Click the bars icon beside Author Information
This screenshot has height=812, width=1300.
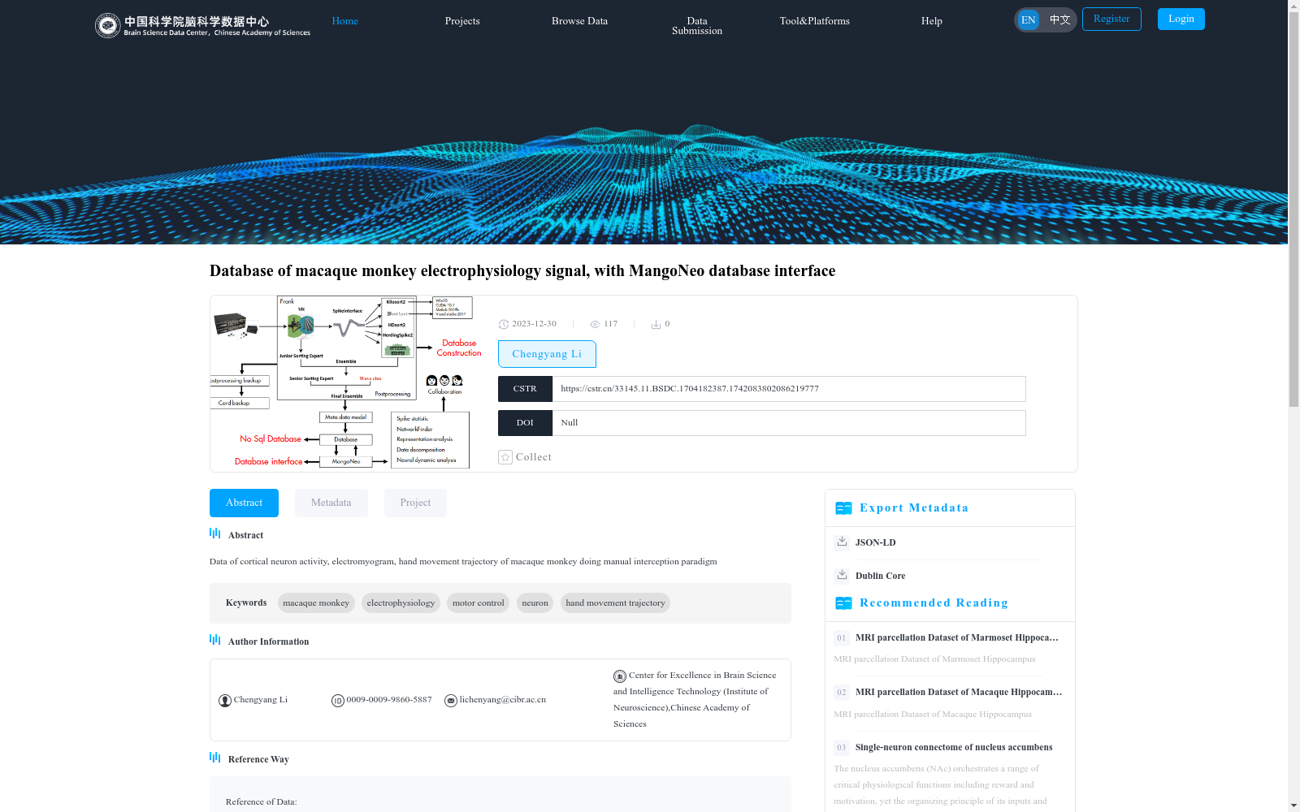(x=215, y=640)
